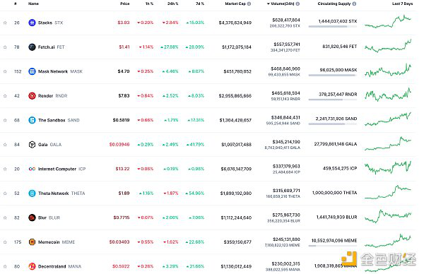Screen dimensions: 424x274
Task: Toggle watchlist star for Memecoin
Action: pos(5,242)
